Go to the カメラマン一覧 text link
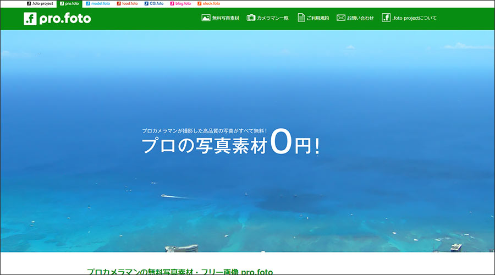 click(272, 18)
